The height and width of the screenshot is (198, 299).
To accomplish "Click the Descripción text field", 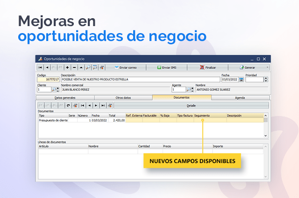I will [x=140, y=80].
